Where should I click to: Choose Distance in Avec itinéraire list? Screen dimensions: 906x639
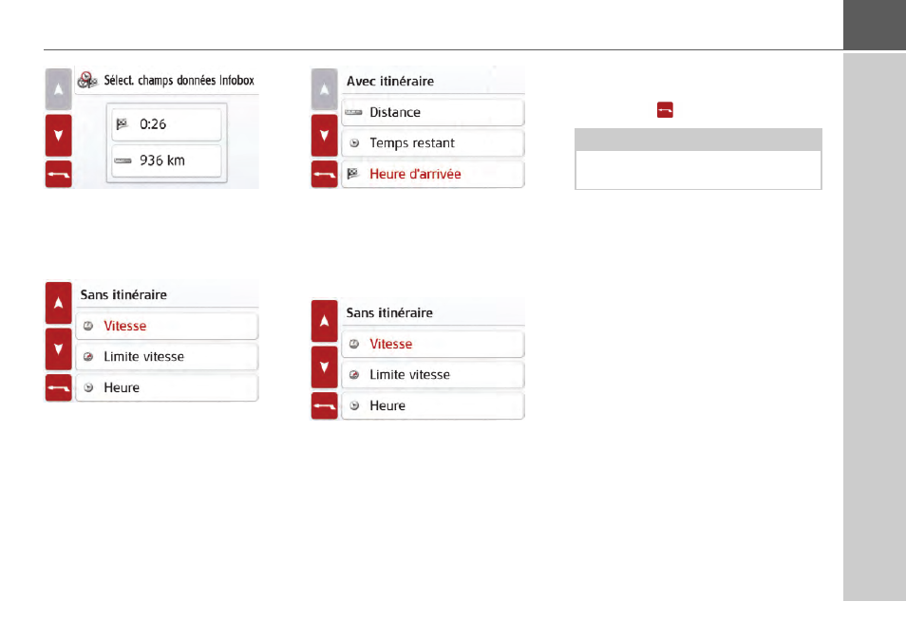click(x=433, y=112)
